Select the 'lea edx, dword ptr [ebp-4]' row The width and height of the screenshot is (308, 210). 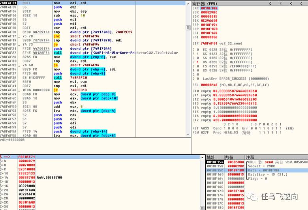coord(93,111)
